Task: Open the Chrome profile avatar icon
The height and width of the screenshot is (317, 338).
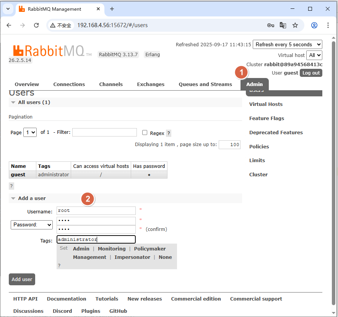Action: (314, 25)
